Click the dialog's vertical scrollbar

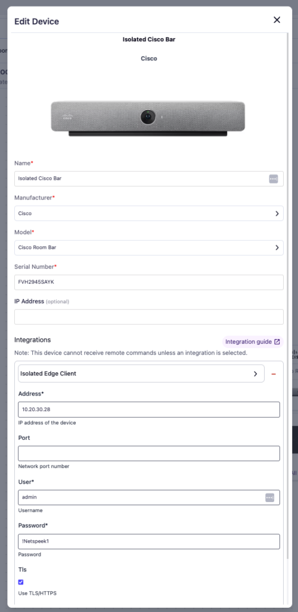click(288, 296)
